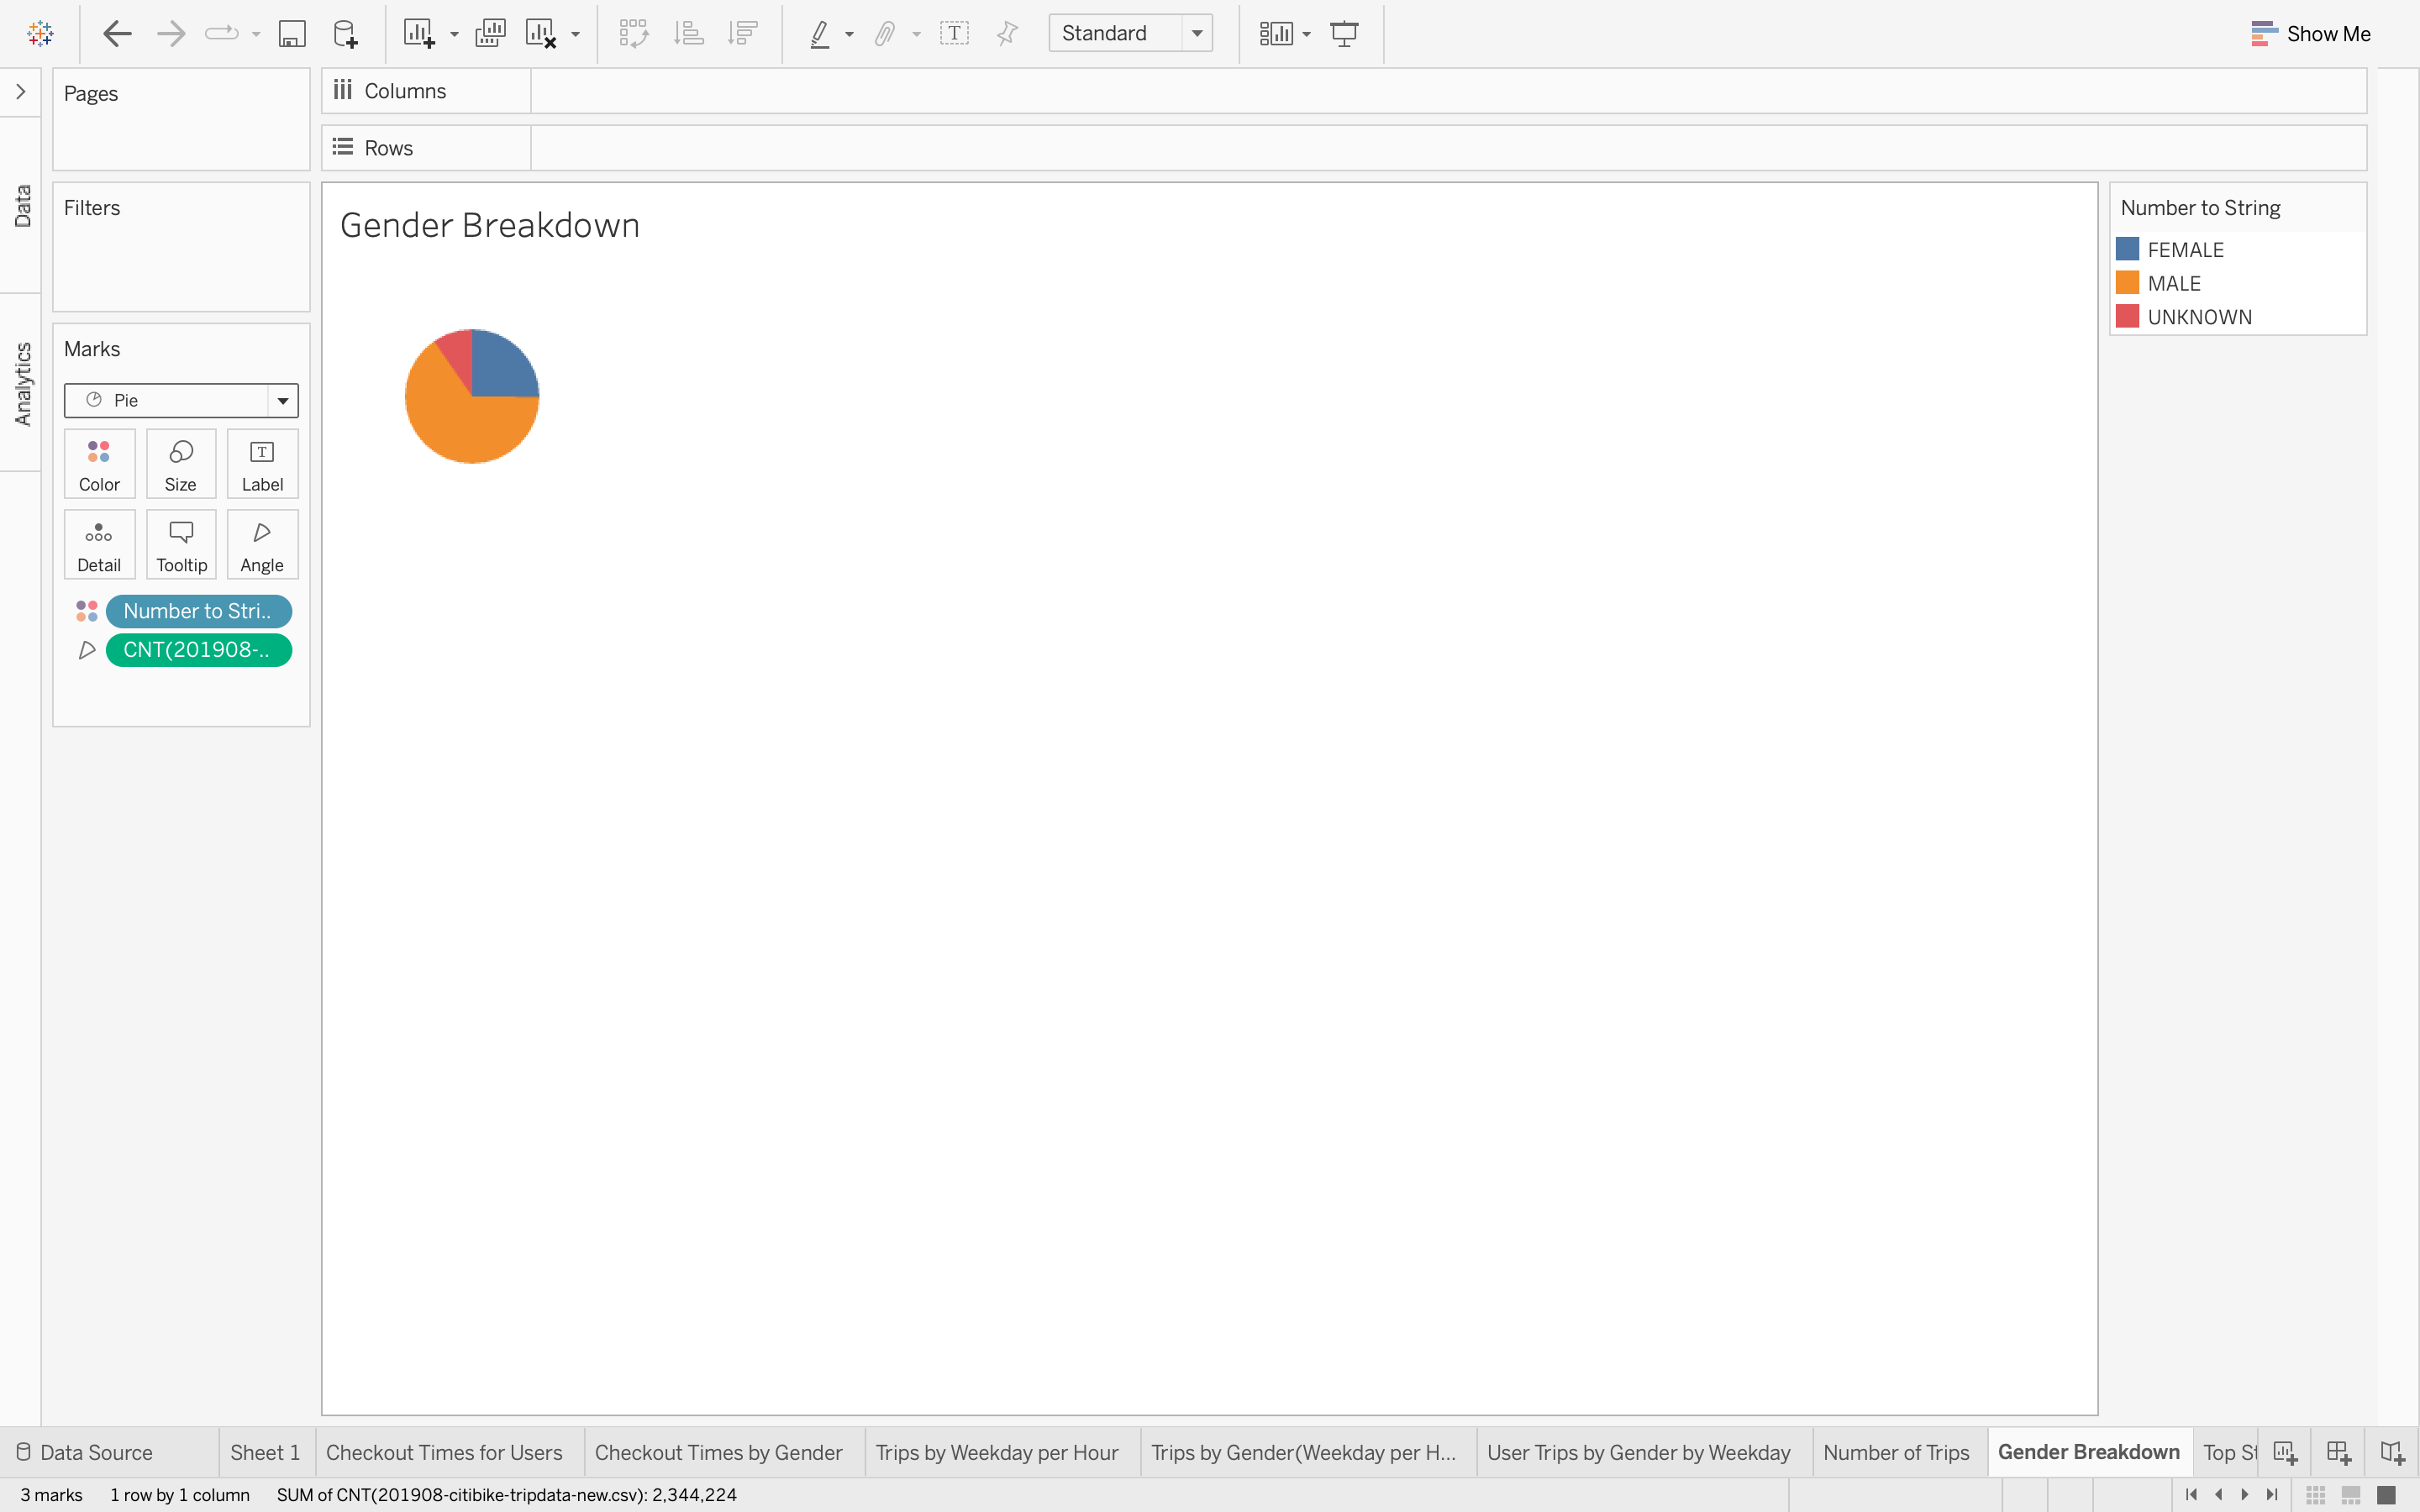Click the Add new data source icon
The width and height of the screenshot is (2420, 1512).
tap(345, 34)
